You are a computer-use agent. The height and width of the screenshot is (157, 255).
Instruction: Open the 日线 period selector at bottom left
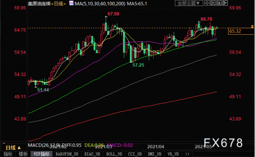coord(13,147)
